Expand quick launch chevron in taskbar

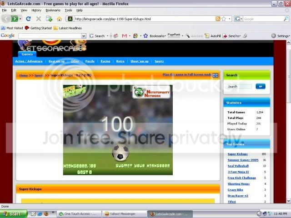click(x=53, y=213)
